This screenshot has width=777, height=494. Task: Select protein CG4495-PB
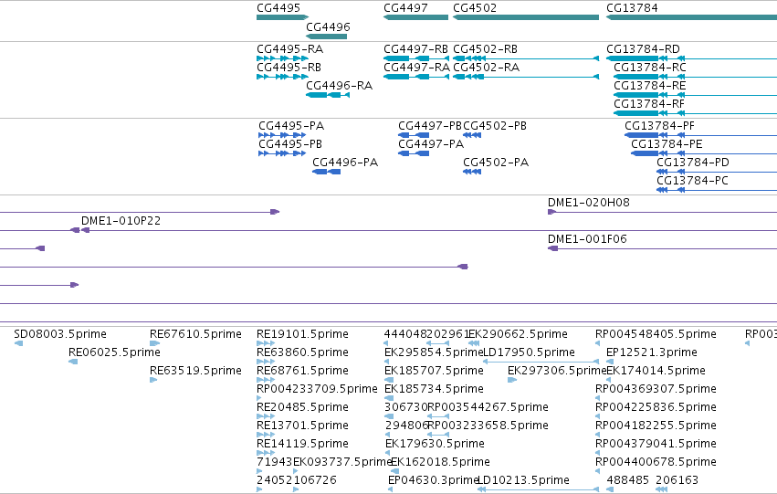(290, 143)
